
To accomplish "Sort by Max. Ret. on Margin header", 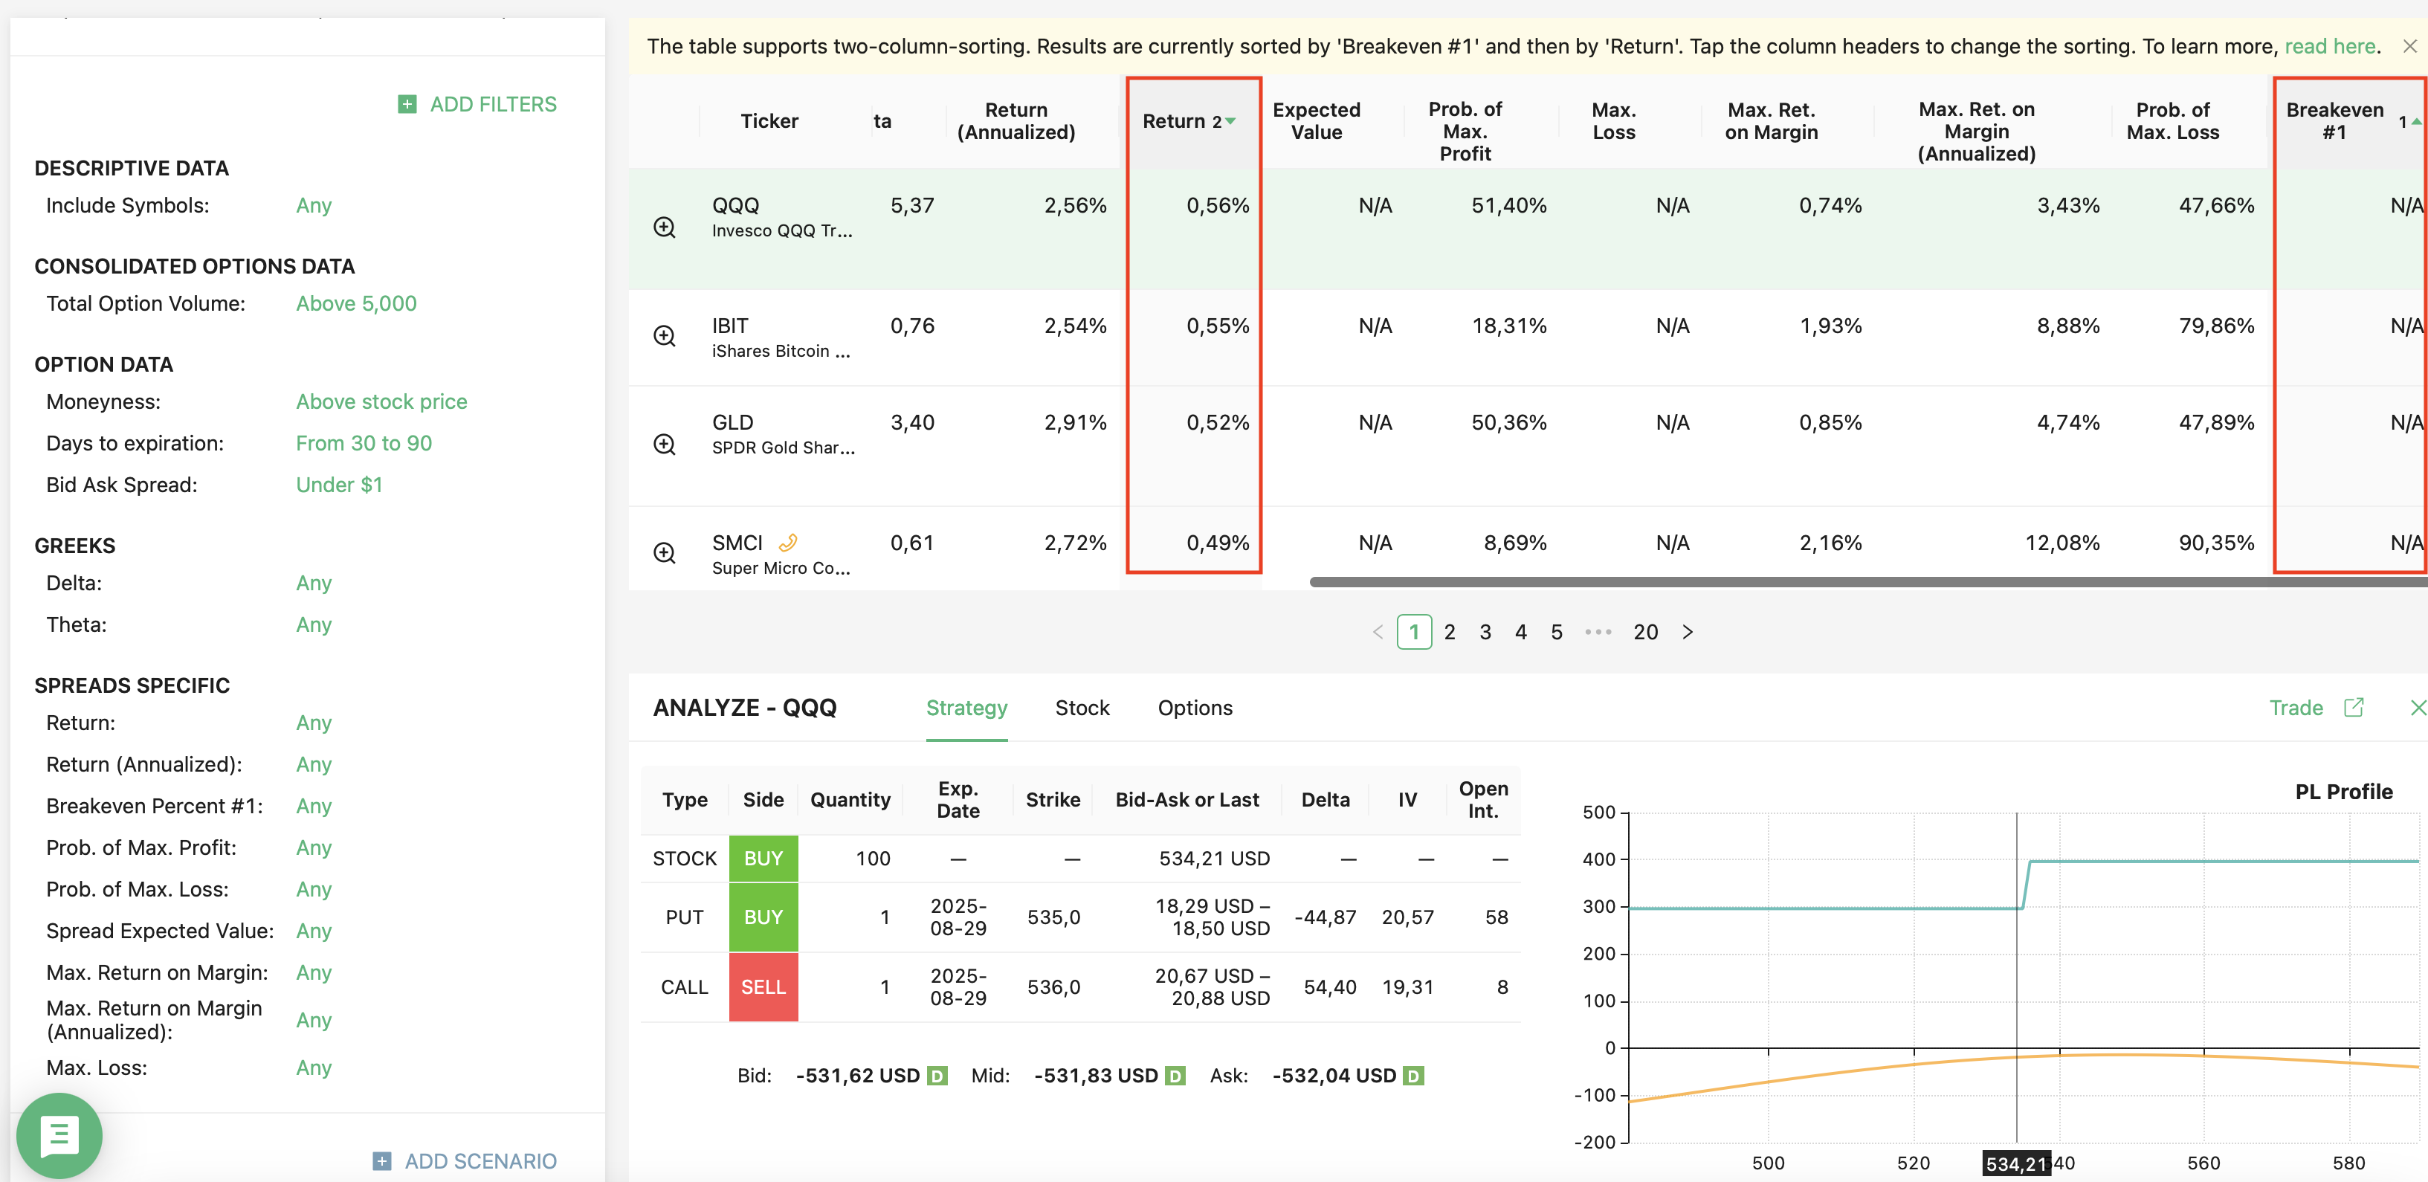I will tap(1771, 122).
